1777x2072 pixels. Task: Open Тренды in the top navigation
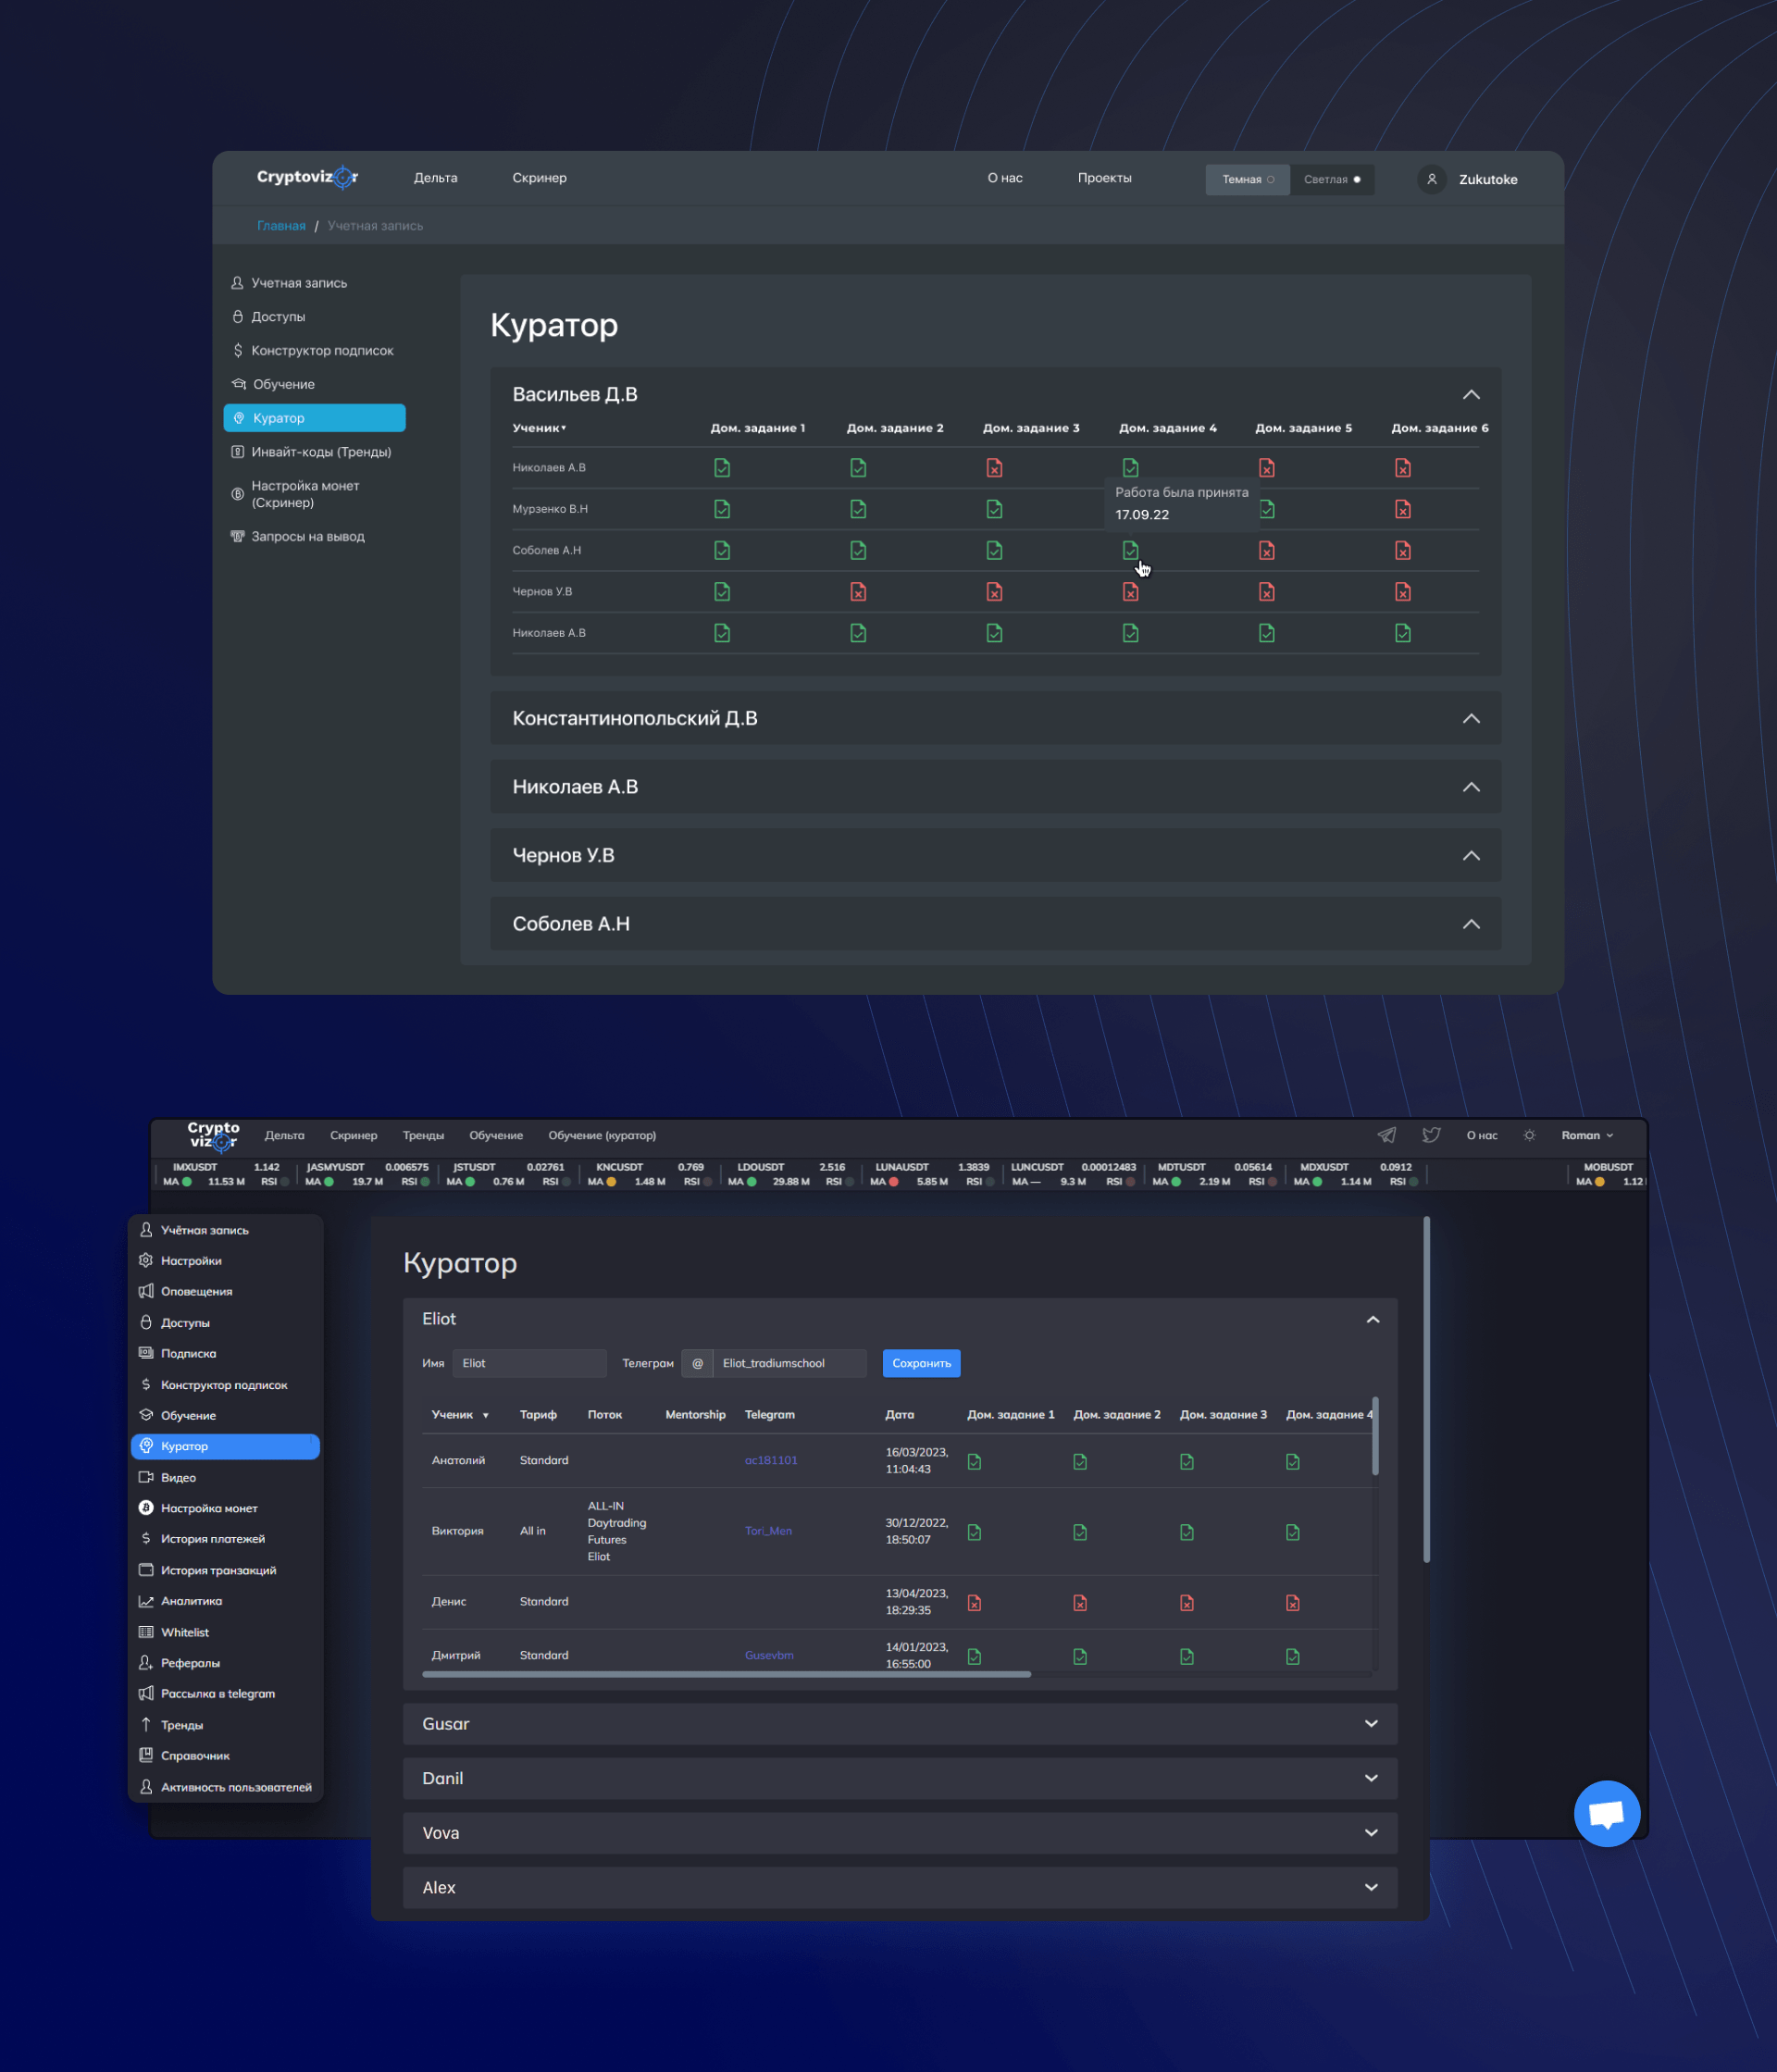[423, 1135]
